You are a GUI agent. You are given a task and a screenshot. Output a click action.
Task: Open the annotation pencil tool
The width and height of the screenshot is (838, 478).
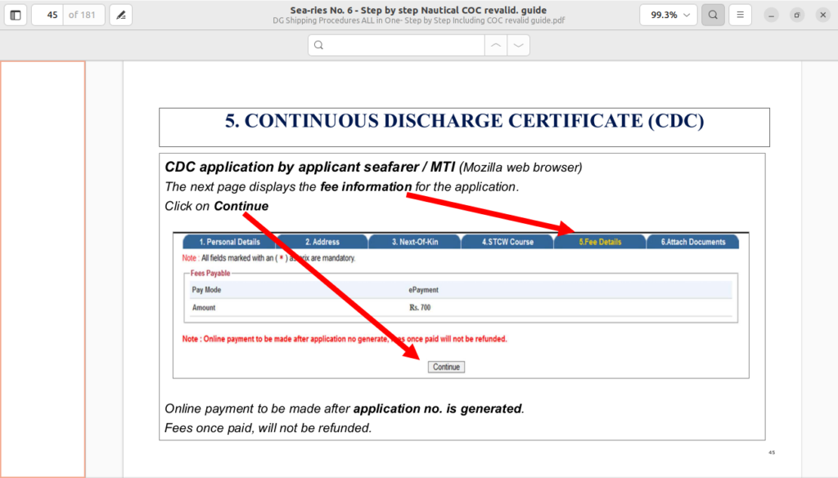tap(120, 15)
